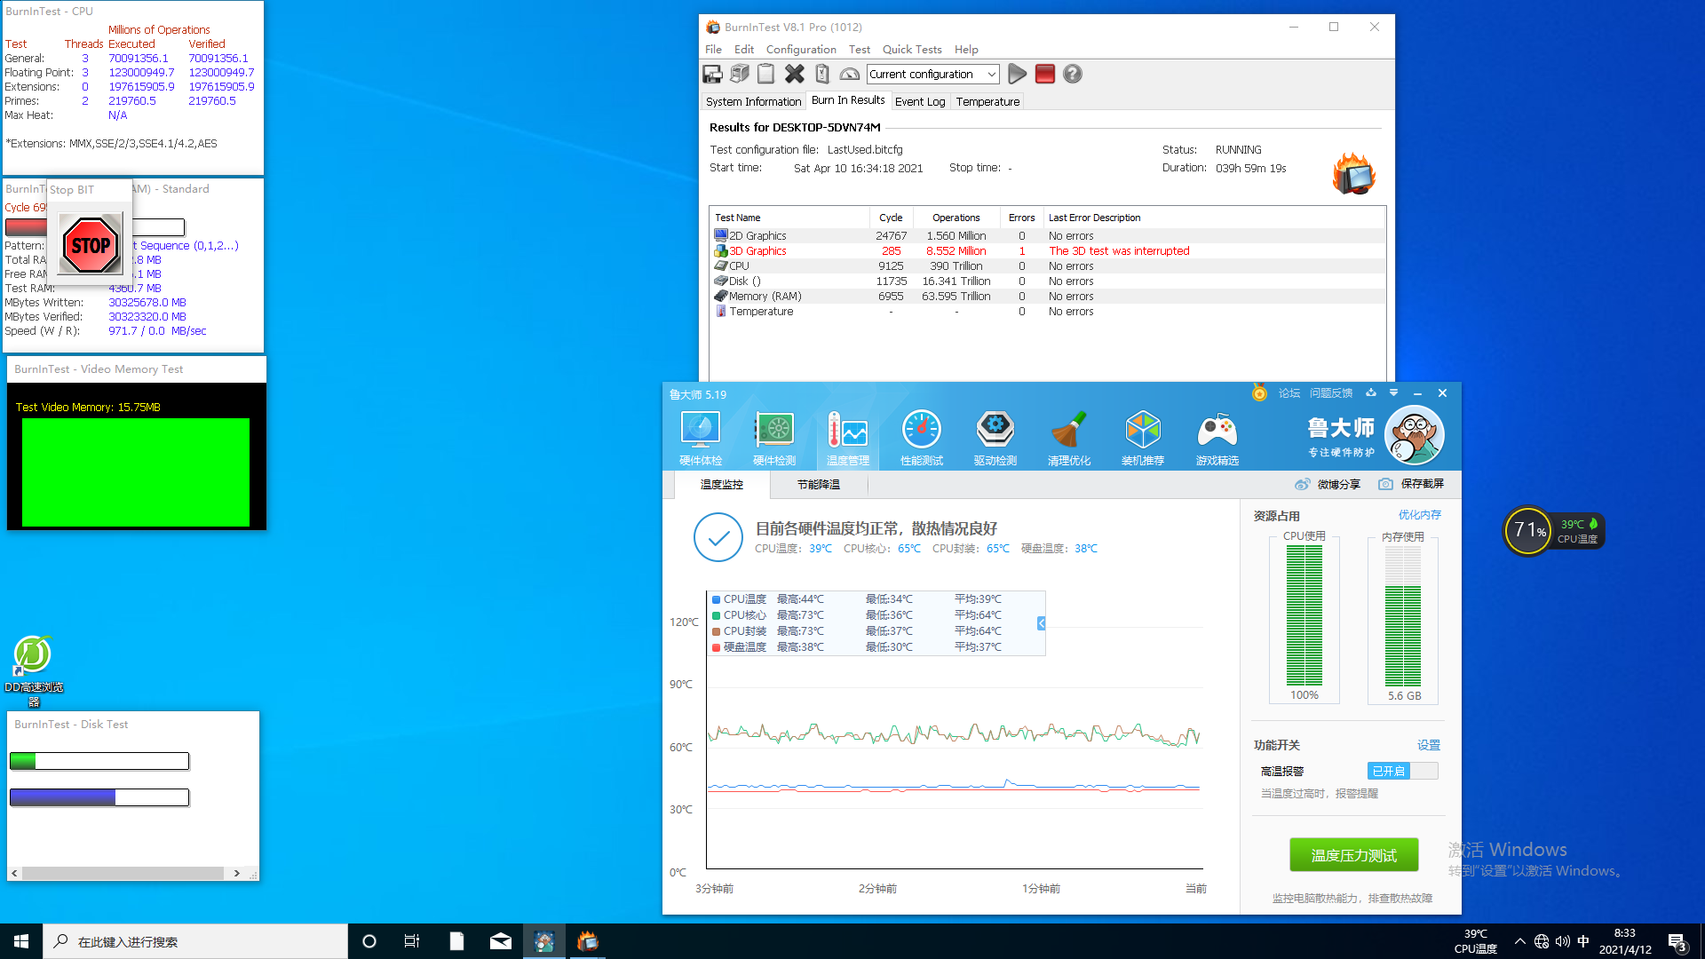Viewport: 1705px width, 959px height.
Task: Click the 3D Graphics test row
Action: pyautogui.click(x=757, y=250)
